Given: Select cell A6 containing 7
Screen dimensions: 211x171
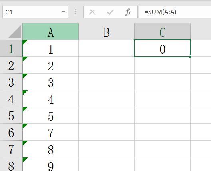Looking at the screenshot, I should pos(50,132).
